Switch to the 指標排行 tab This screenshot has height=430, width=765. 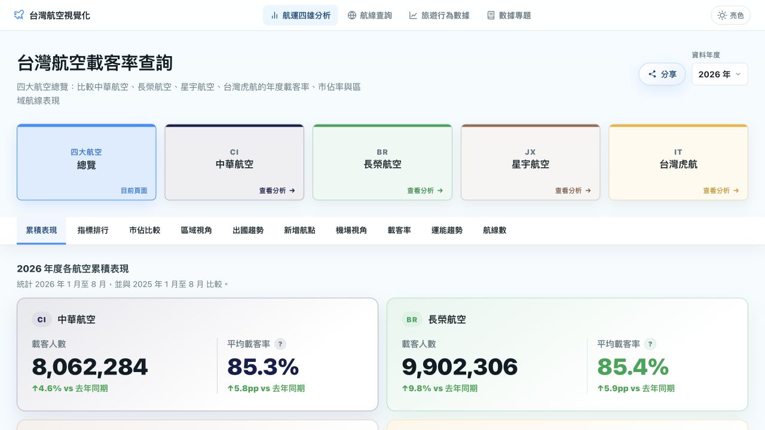pyautogui.click(x=93, y=230)
